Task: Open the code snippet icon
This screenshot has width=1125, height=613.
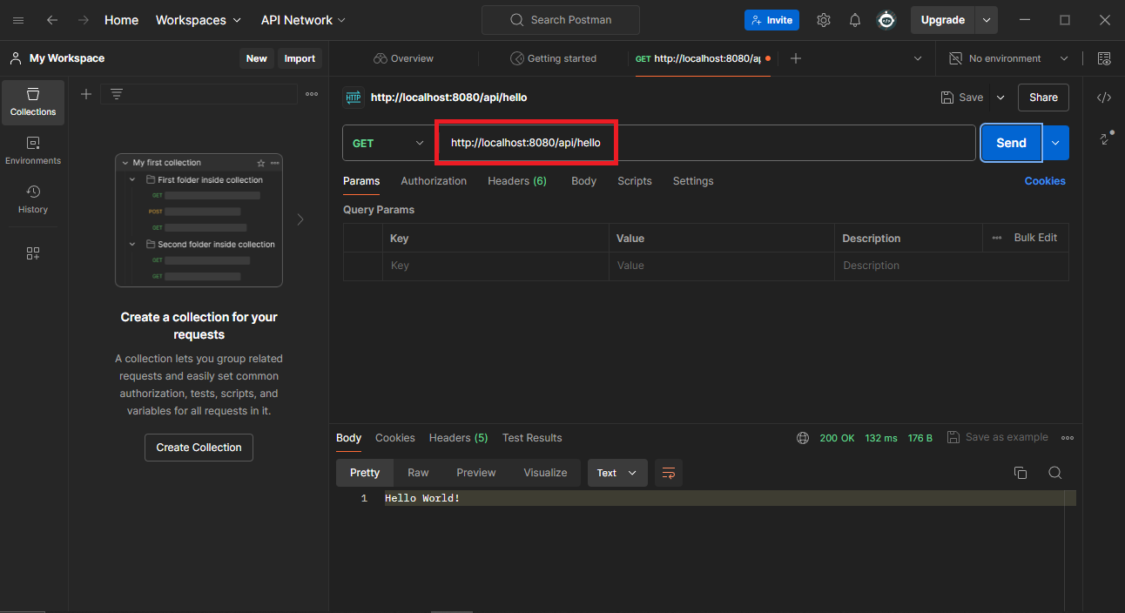Action: (x=1104, y=98)
